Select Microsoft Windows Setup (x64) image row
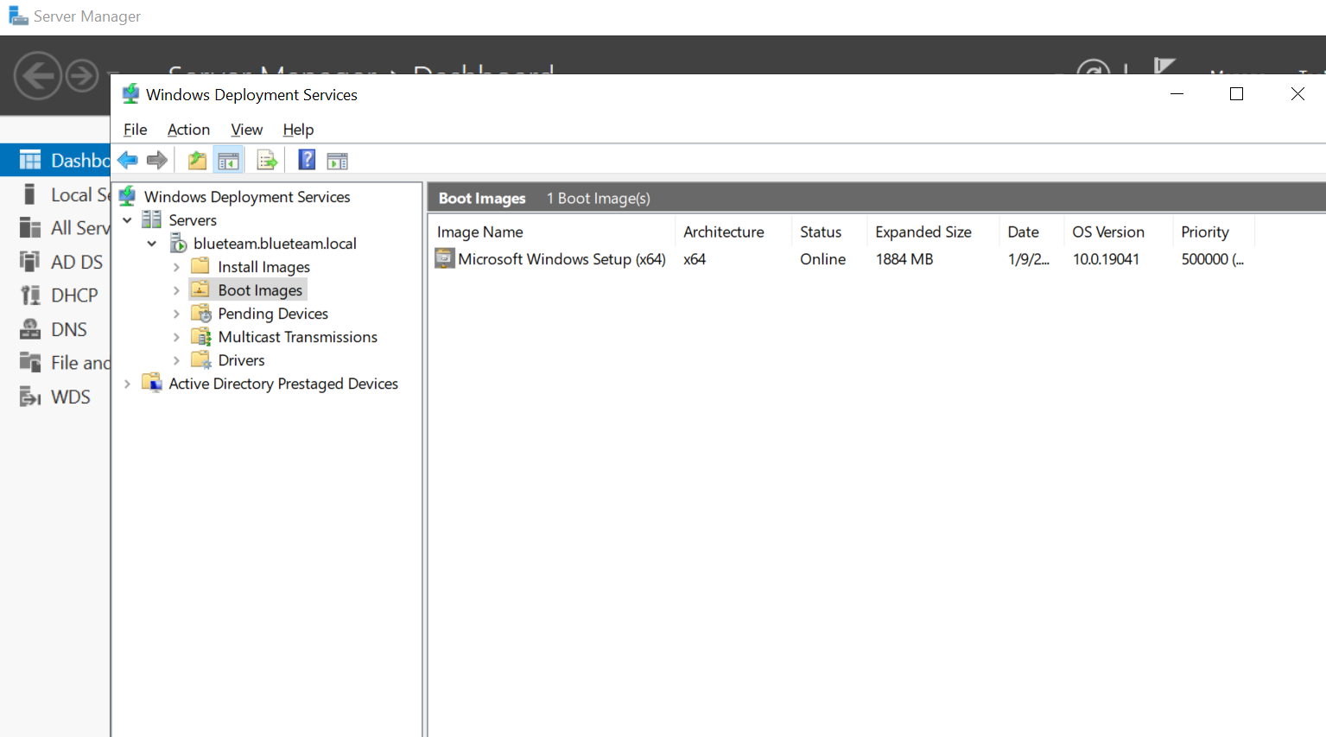Viewport: 1326px width, 737px height. point(842,259)
